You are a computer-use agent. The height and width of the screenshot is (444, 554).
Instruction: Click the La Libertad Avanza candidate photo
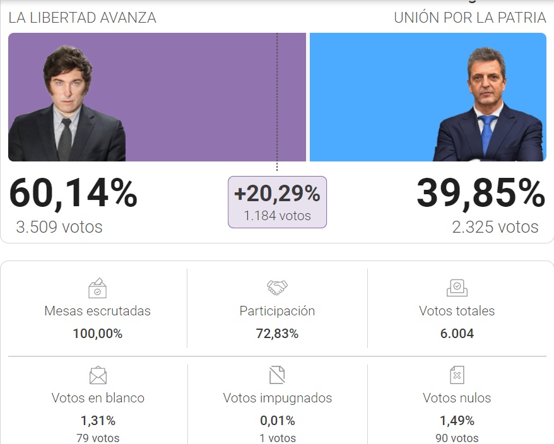[67, 103]
